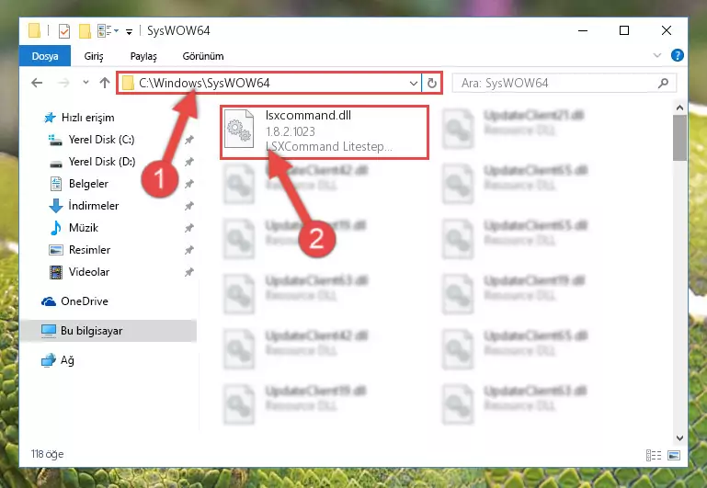Switch to the Giriş ribbon tab
The width and height of the screenshot is (707, 488).
point(94,56)
